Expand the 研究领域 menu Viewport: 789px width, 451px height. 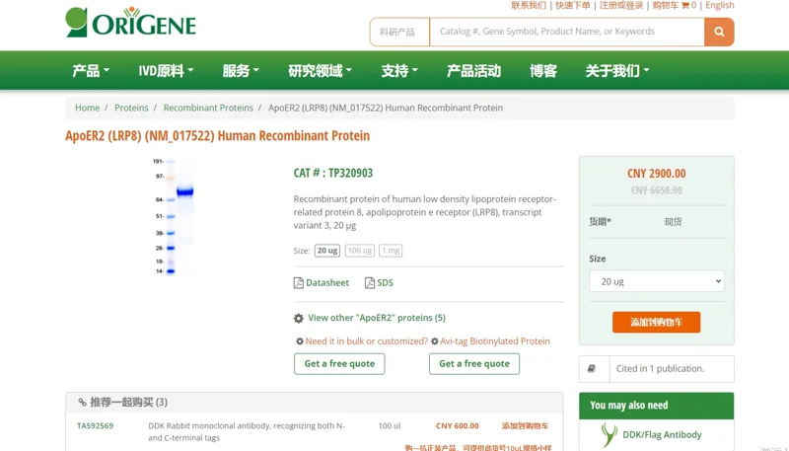tap(320, 71)
